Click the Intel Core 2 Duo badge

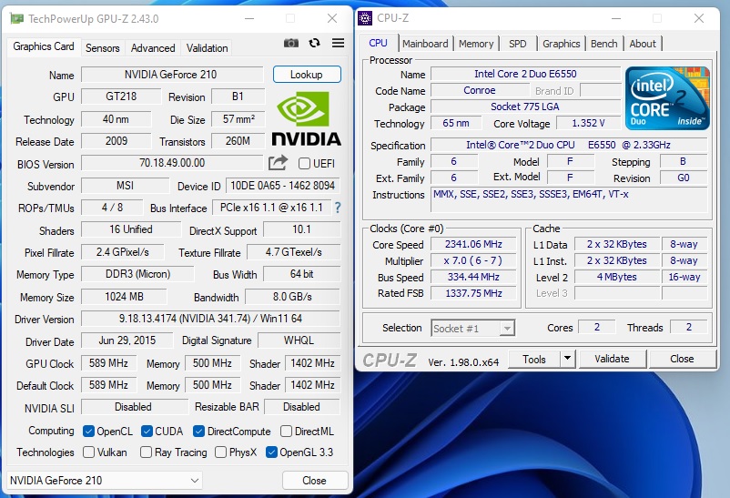[x=667, y=97]
